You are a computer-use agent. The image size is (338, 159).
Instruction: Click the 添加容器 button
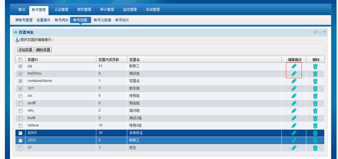[25, 50]
